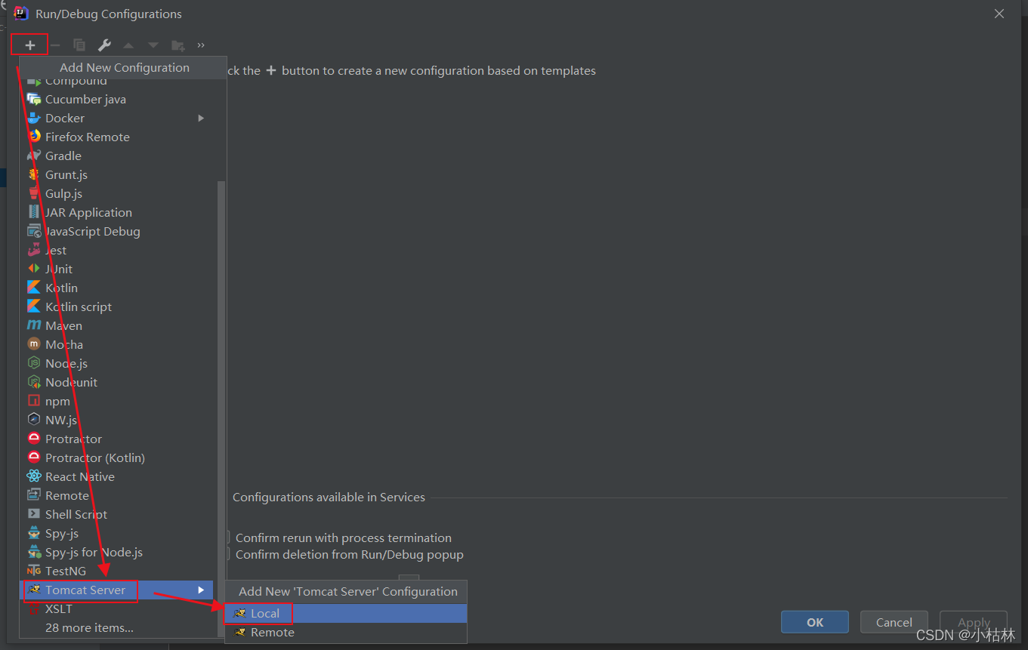Screen dimensions: 1028x650
Task: Select the Node.js hexagon icon
Action: pos(34,363)
